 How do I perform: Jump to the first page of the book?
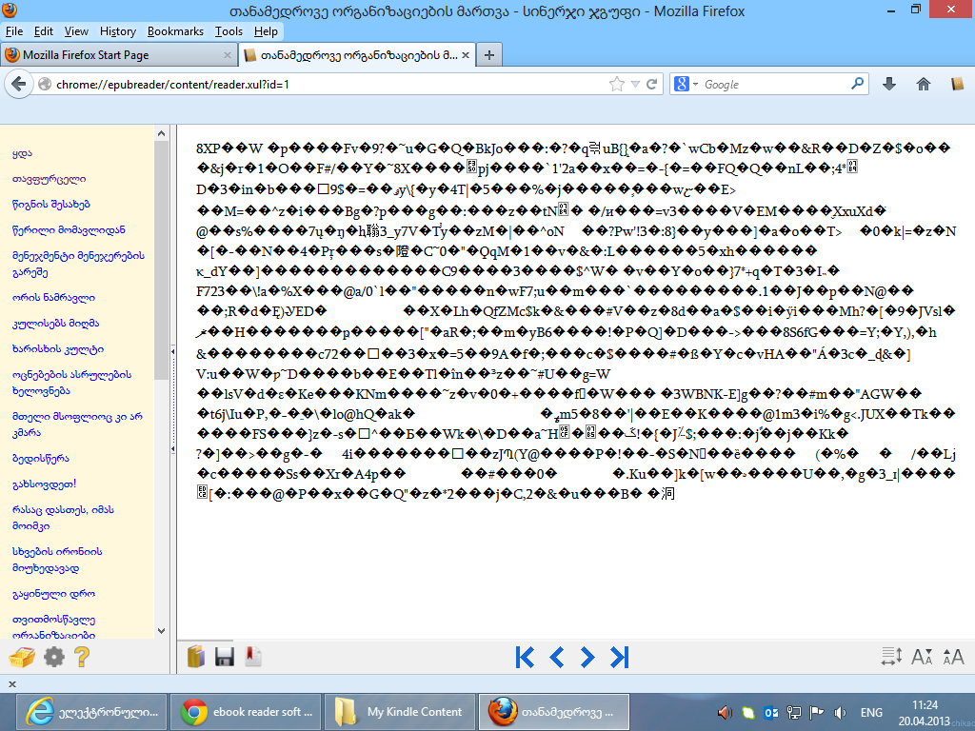coord(524,657)
